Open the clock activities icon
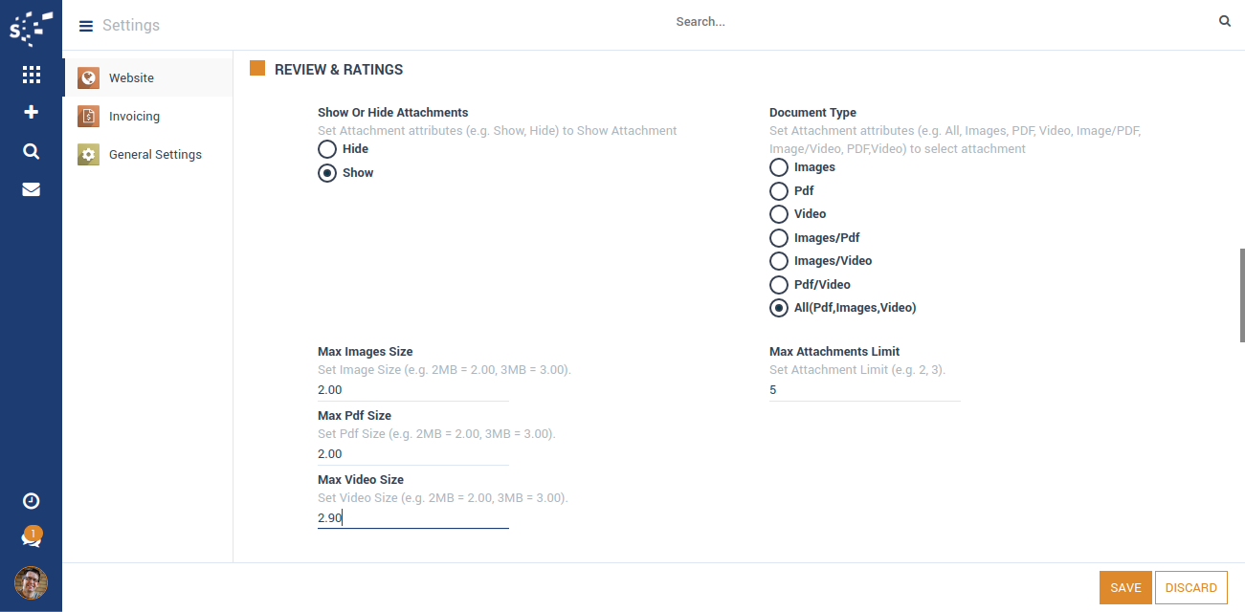Screen dimensions: 1245x612 click(31, 501)
